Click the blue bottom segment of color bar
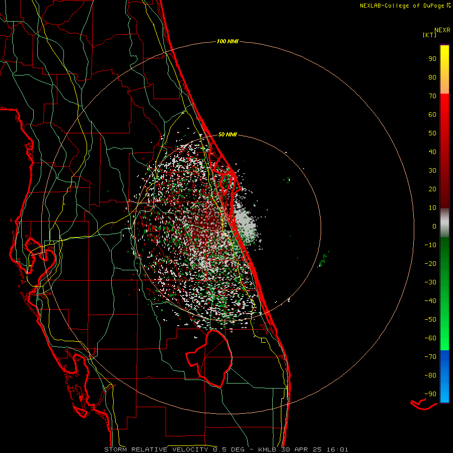 coord(444,376)
